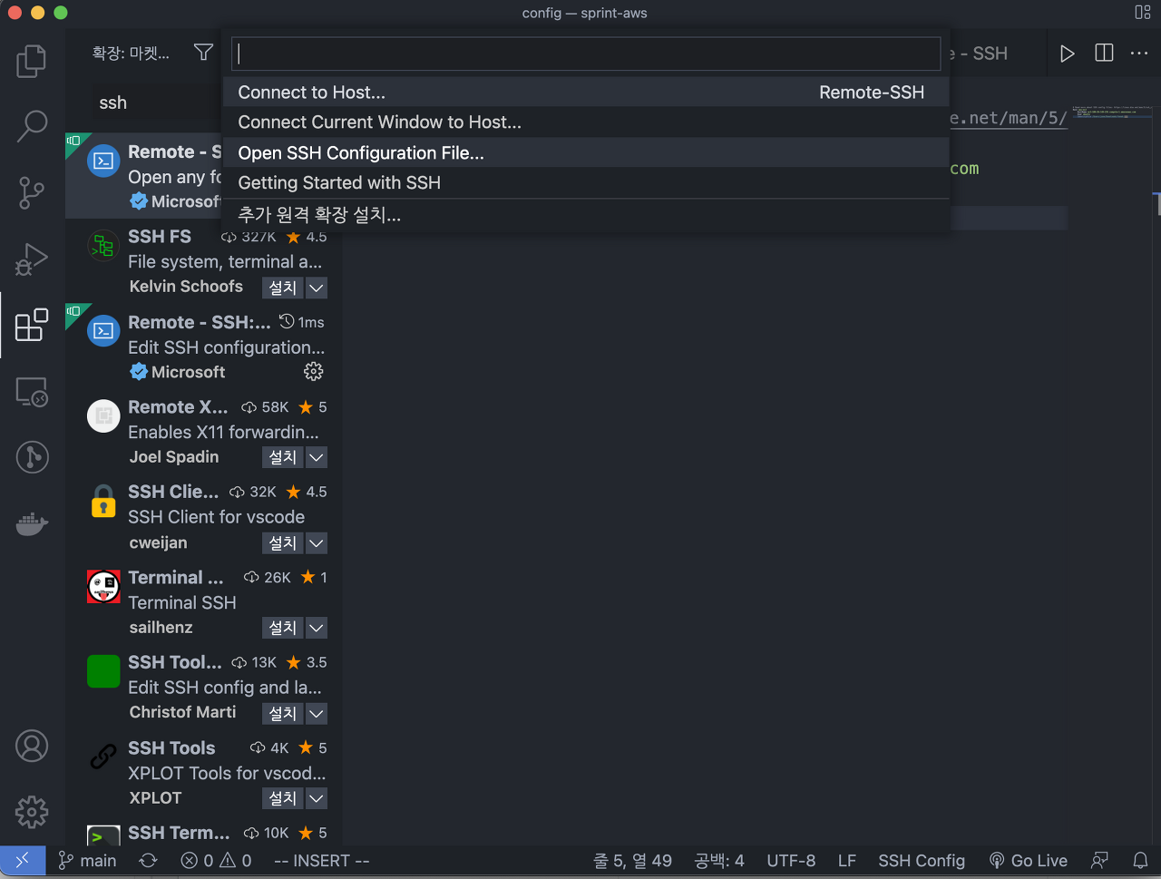Focus the quick pick input box
Viewport: 1161px width, 879px height.
[586, 54]
